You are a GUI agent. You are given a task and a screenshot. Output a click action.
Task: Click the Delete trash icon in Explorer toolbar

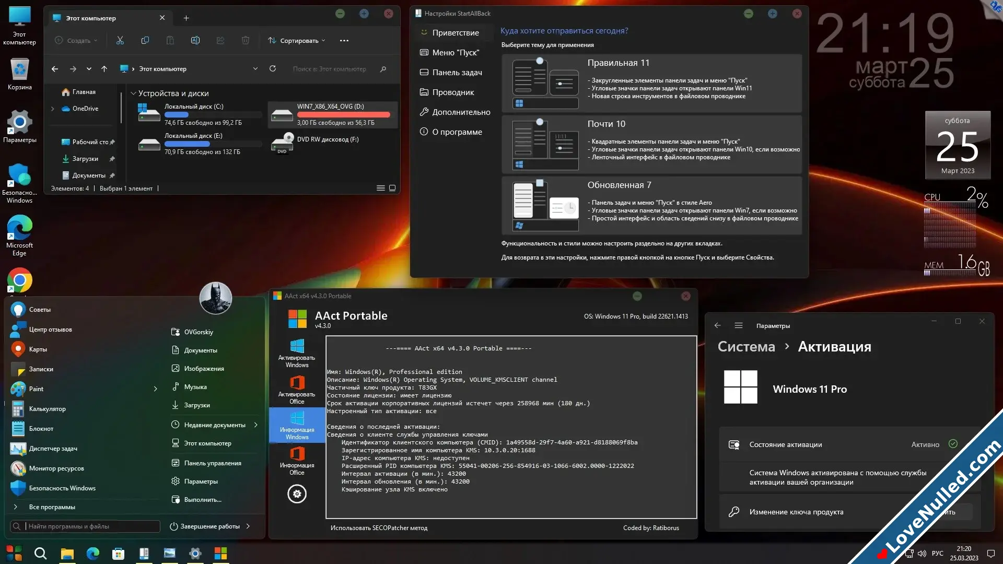[246, 41]
